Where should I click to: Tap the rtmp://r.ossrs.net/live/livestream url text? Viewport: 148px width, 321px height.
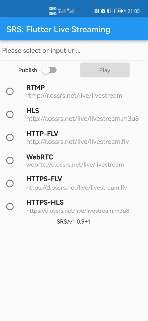(74, 96)
